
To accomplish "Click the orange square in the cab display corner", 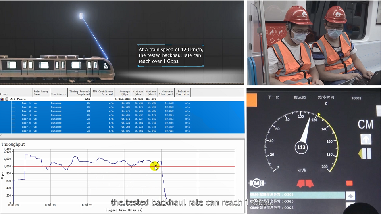I will [252, 101].
